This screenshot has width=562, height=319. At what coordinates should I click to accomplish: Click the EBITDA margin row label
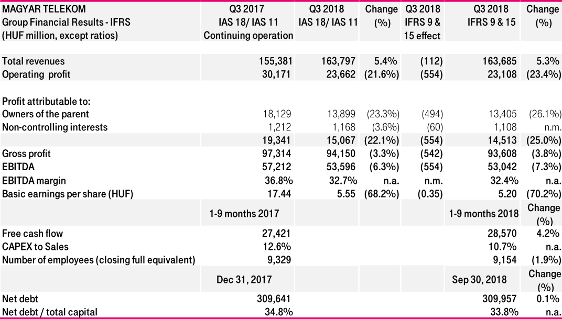[x=34, y=180]
